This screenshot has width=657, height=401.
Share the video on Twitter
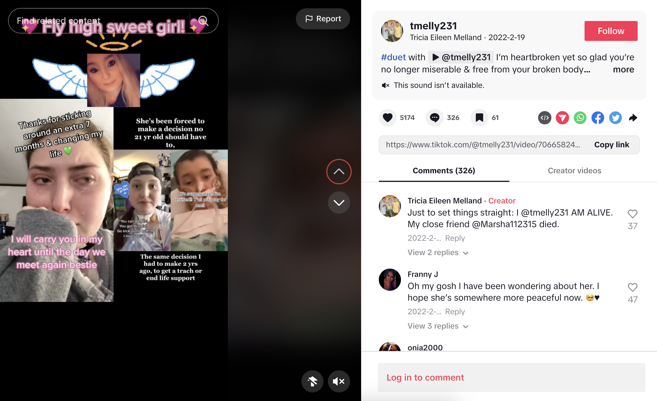pos(615,118)
